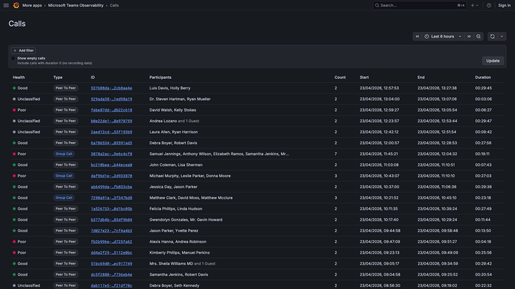The image size is (515, 289).
Task: Go to Microsoft Teams Observability breadcrumb
Action: [x=76, y=5]
